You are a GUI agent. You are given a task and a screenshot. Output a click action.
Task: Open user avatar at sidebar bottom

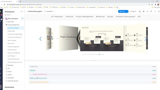(x=0, y=87)
